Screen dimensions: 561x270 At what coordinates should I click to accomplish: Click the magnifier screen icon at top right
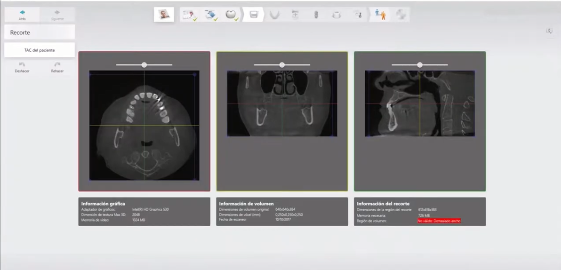[549, 31]
